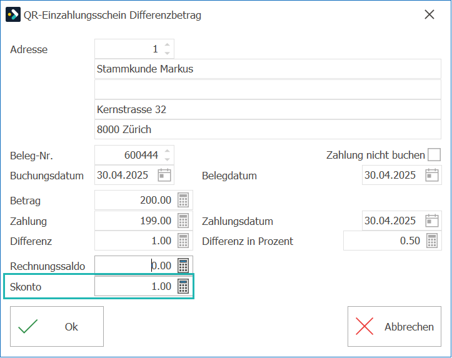Image resolution: width=452 pixels, height=358 pixels.
Task: Confirm with the Ok button
Action: 57,326
